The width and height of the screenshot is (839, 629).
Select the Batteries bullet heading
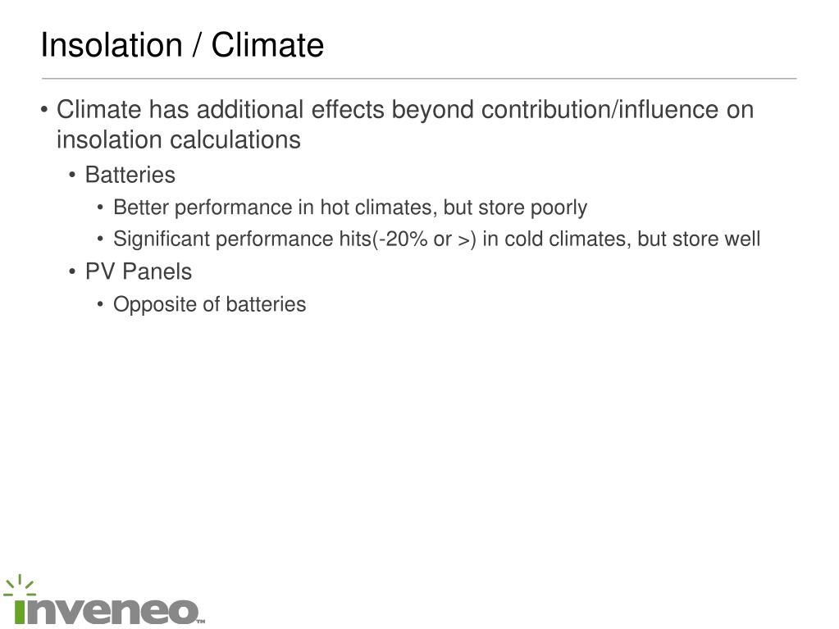(x=130, y=175)
